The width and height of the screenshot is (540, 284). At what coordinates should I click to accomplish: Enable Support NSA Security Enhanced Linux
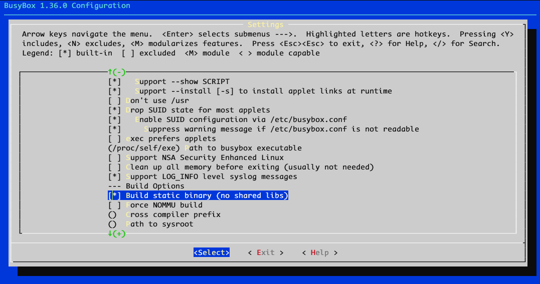(196, 157)
